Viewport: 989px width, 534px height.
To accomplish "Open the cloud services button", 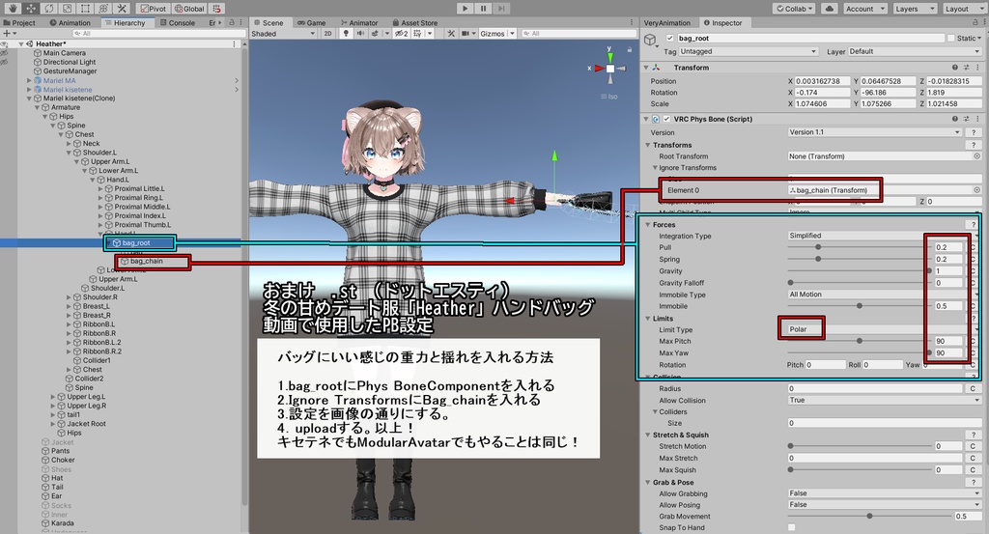I will (x=830, y=9).
